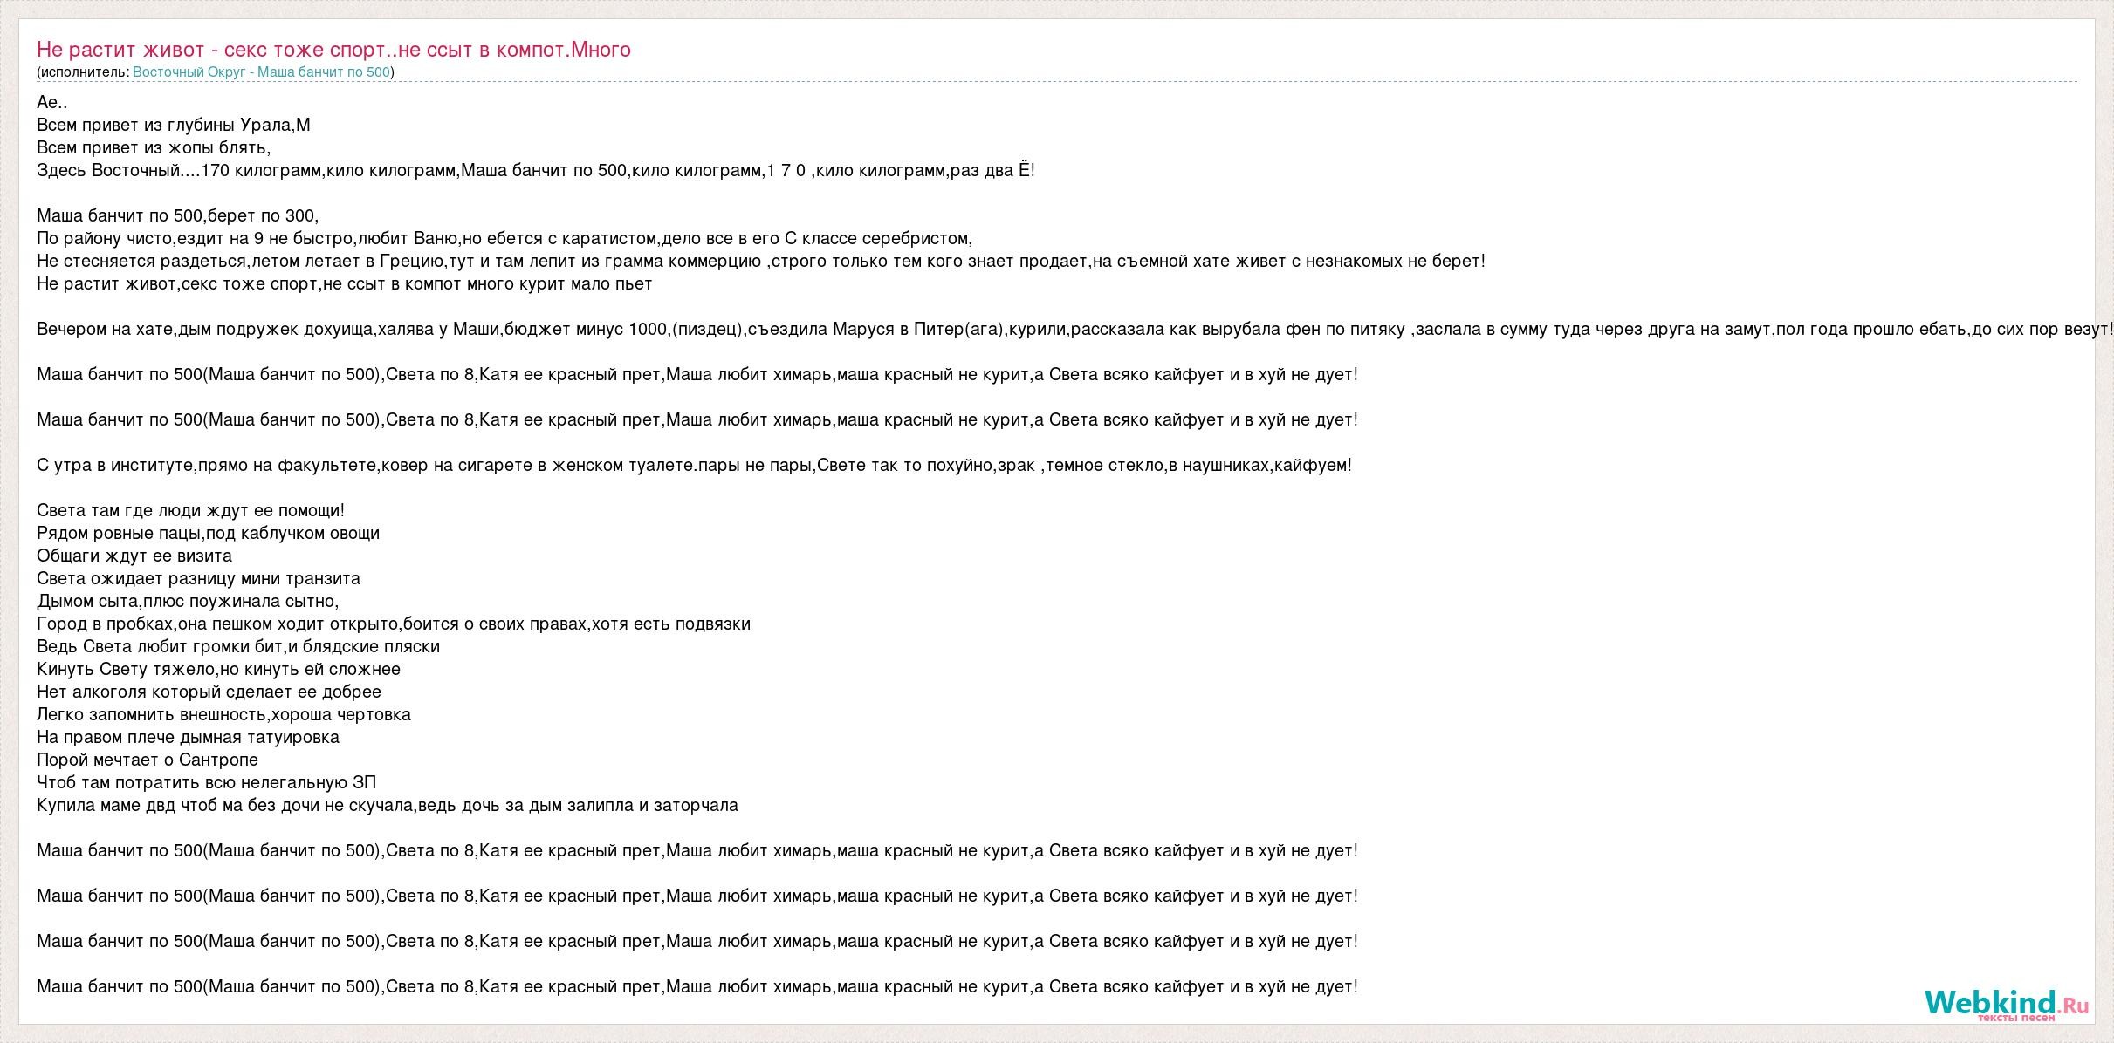2114x1043 pixels.
Task: Click 'На правом плече дымная татуировка'
Action: tap(188, 737)
